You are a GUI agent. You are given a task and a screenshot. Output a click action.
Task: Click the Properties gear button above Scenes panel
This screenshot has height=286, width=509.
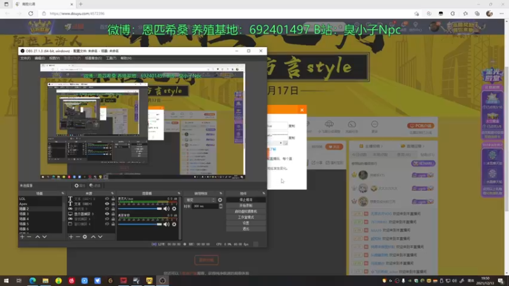80,186
